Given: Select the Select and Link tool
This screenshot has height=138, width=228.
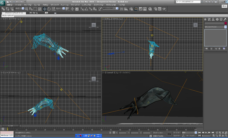Looking at the screenshot, I should tap(3, 9).
